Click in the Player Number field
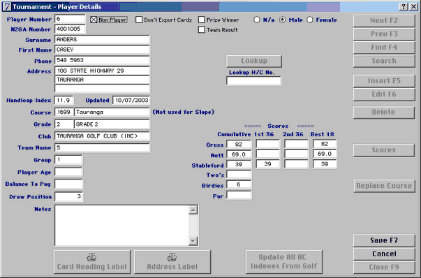Viewport: 421px width, 278px height. tap(70, 19)
